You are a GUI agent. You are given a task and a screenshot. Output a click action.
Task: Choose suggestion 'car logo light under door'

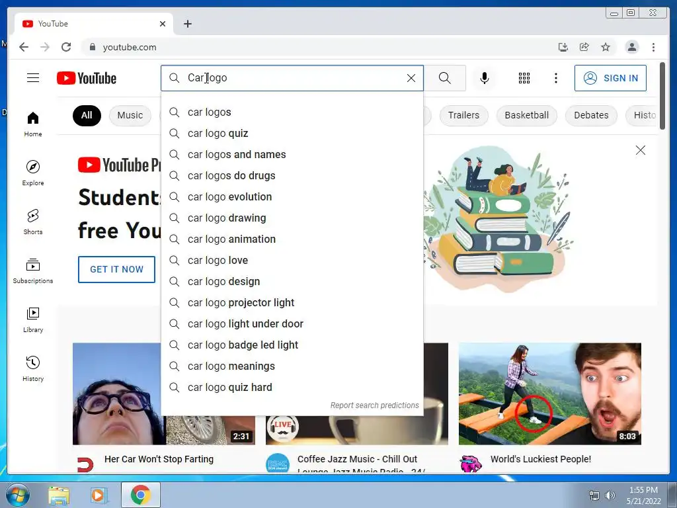coord(292,324)
